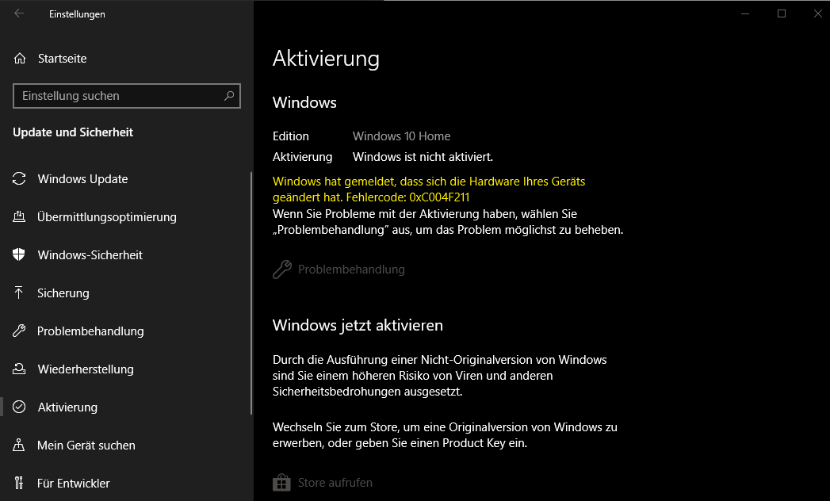Viewport: 830px width, 501px height.
Task: Click the Mein Gerät suchen location icon
Action: click(x=19, y=446)
